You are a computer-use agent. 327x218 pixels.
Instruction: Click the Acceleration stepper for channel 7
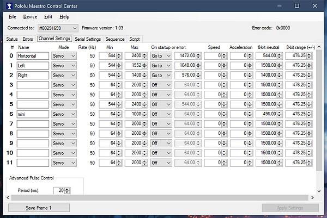click(x=250, y=124)
